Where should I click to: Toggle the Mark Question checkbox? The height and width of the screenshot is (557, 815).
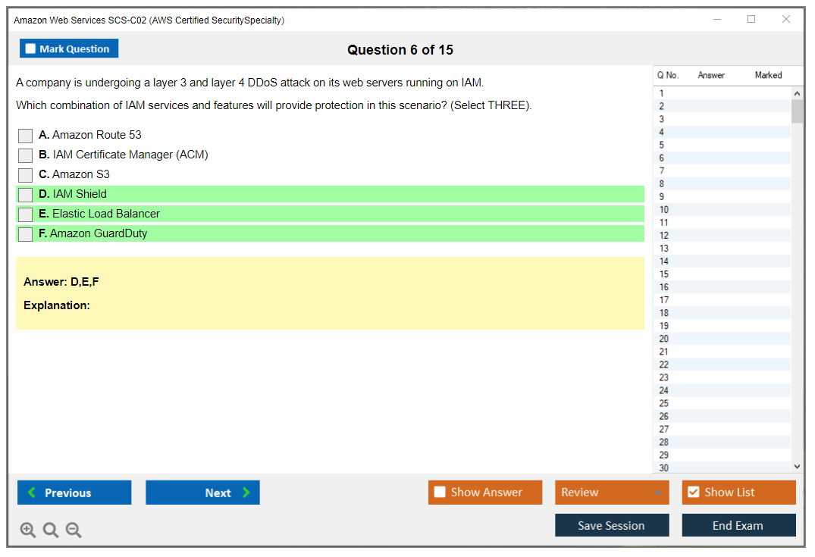point(31,49)
